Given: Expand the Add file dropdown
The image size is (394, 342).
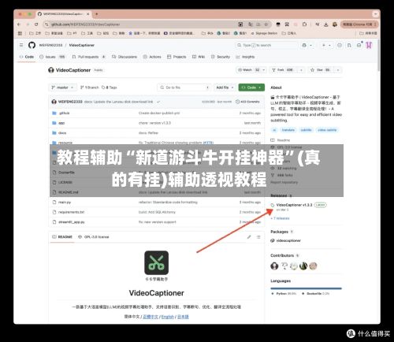Looking at the screenshot, I should pos(225,87).
